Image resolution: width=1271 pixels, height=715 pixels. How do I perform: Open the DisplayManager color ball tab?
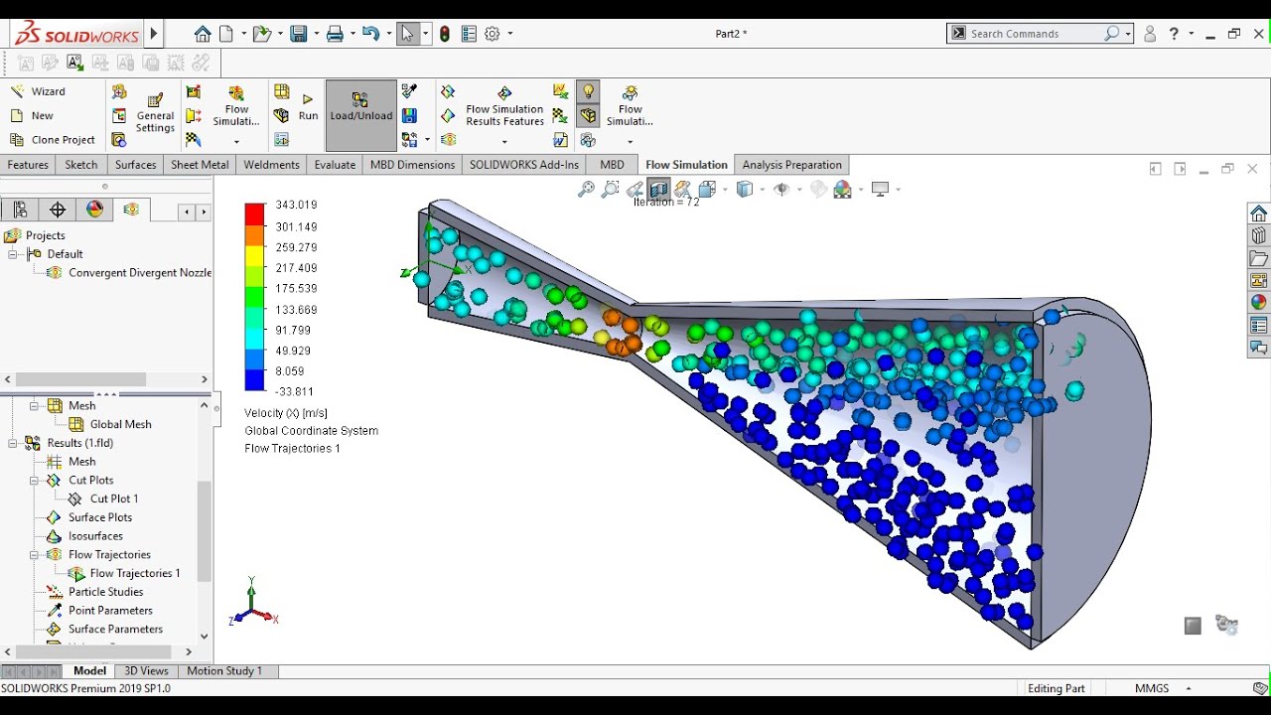pyautogui.click(x=94, y=210)
